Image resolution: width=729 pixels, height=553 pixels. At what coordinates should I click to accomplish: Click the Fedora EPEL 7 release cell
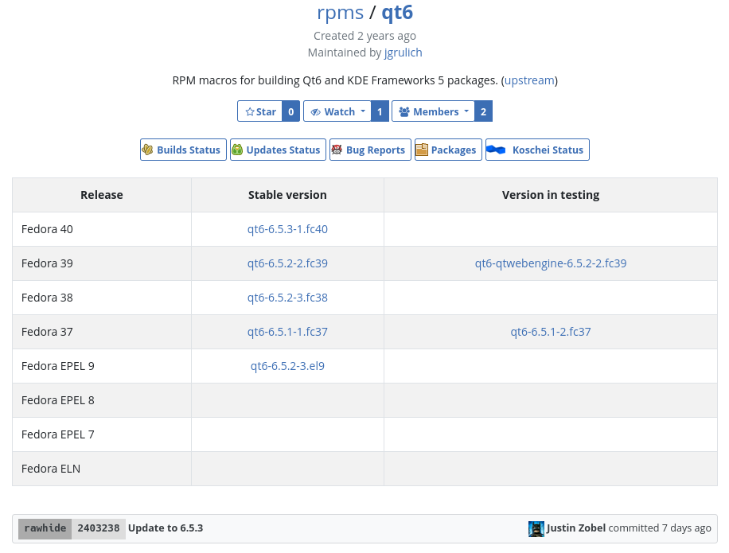pos(102,434)
